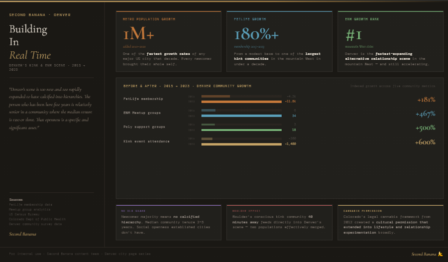Click the '~11.8k' FetLife value
Screen dimensions: 448x262
click(x=290, y=101)
